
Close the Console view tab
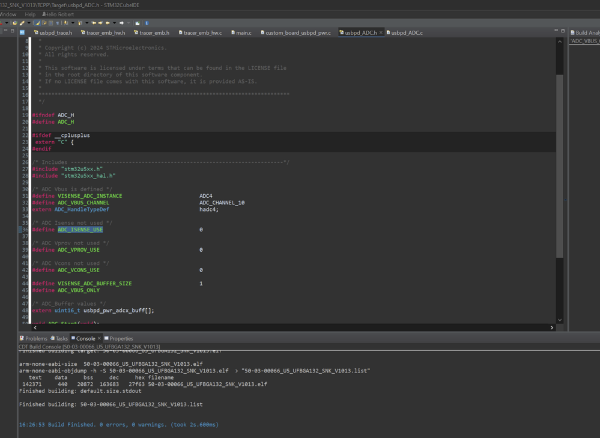[99, 338]
